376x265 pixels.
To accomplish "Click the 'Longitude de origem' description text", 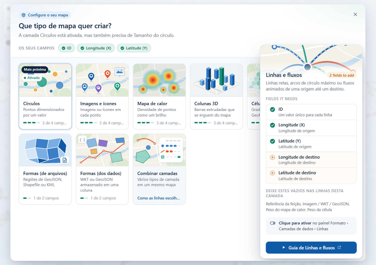I will (x=297, y=131).
